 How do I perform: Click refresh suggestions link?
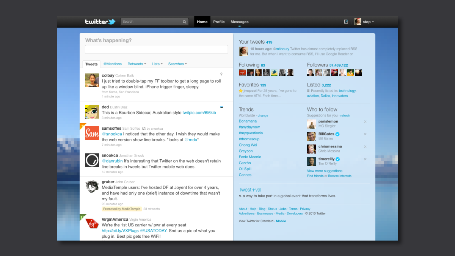click(345, 115)
